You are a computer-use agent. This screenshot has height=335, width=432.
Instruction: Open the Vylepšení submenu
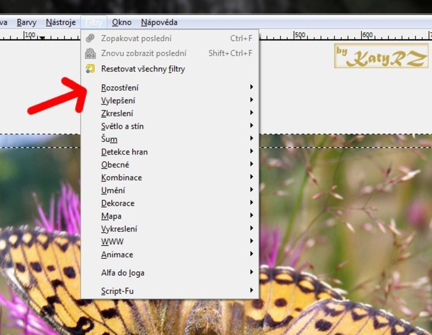coord(170,100)
